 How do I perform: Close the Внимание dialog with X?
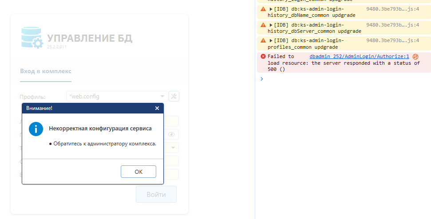(x=157, y=108)
